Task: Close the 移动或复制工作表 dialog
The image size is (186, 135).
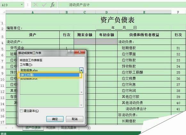Action: click(x=80, y=52)
